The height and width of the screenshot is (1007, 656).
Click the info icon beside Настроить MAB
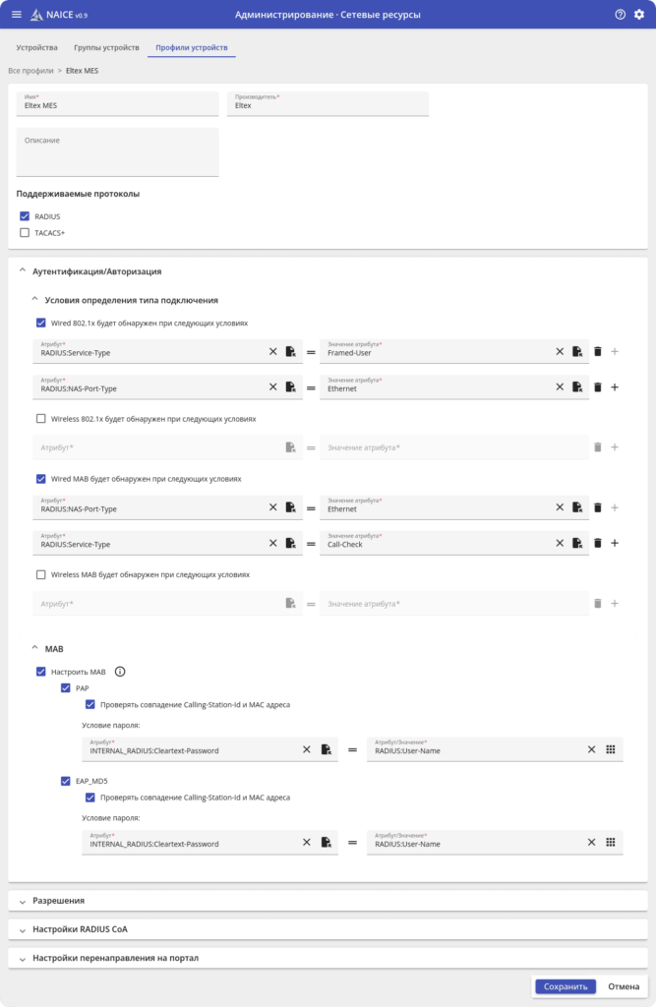[x=120, y=672]
